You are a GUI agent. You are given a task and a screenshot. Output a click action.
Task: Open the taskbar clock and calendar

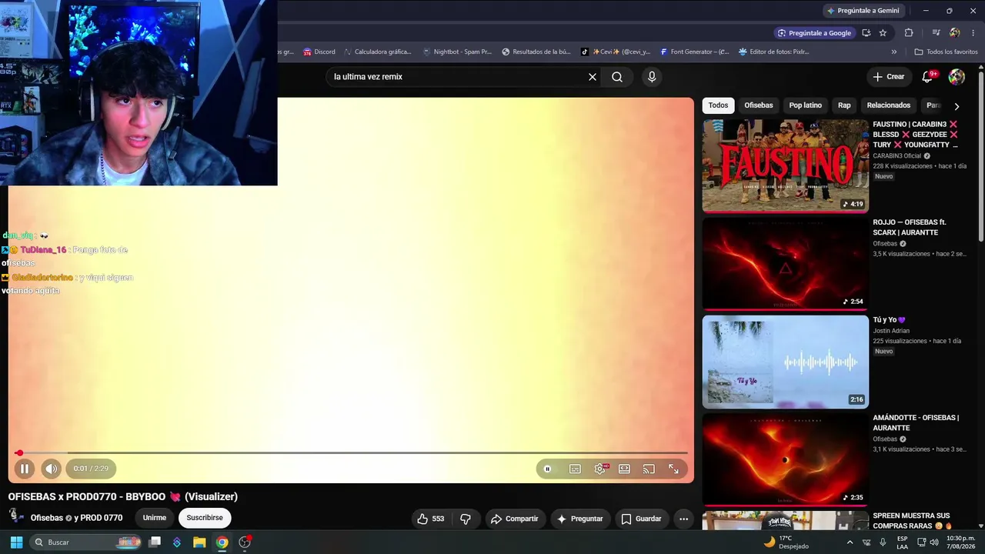point(961,542)
